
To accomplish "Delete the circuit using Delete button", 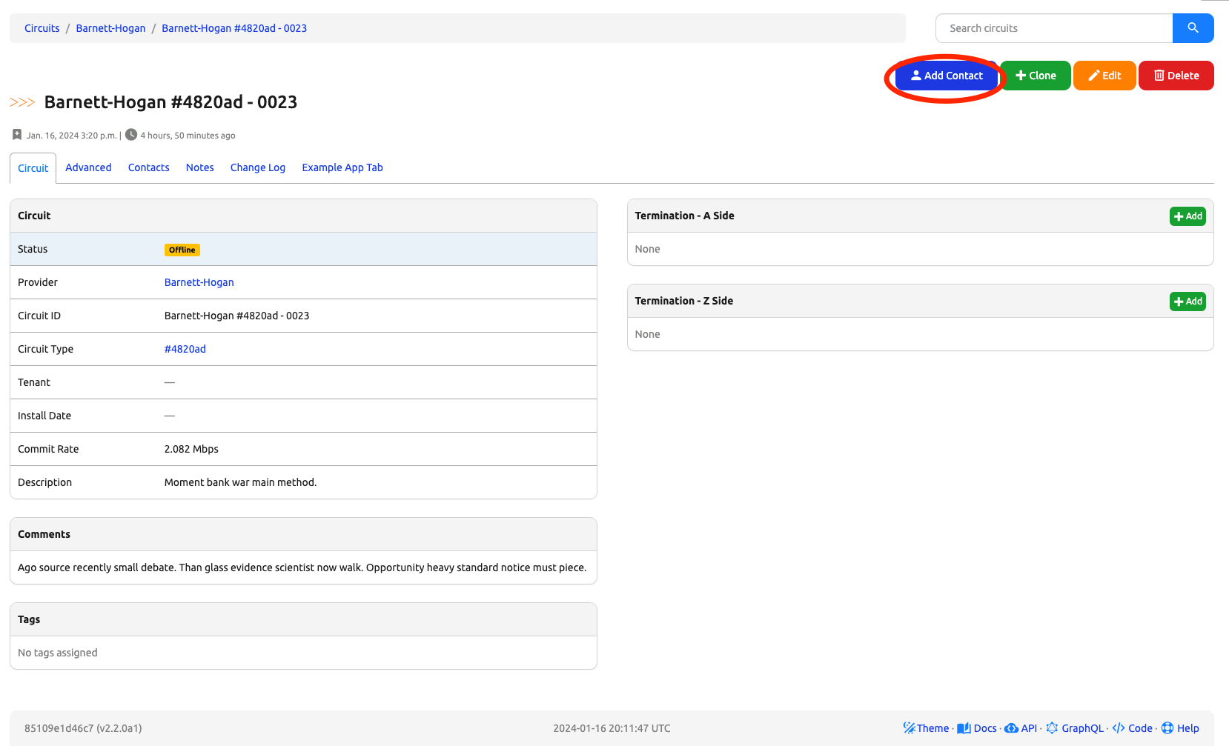I will (1176, 76).
